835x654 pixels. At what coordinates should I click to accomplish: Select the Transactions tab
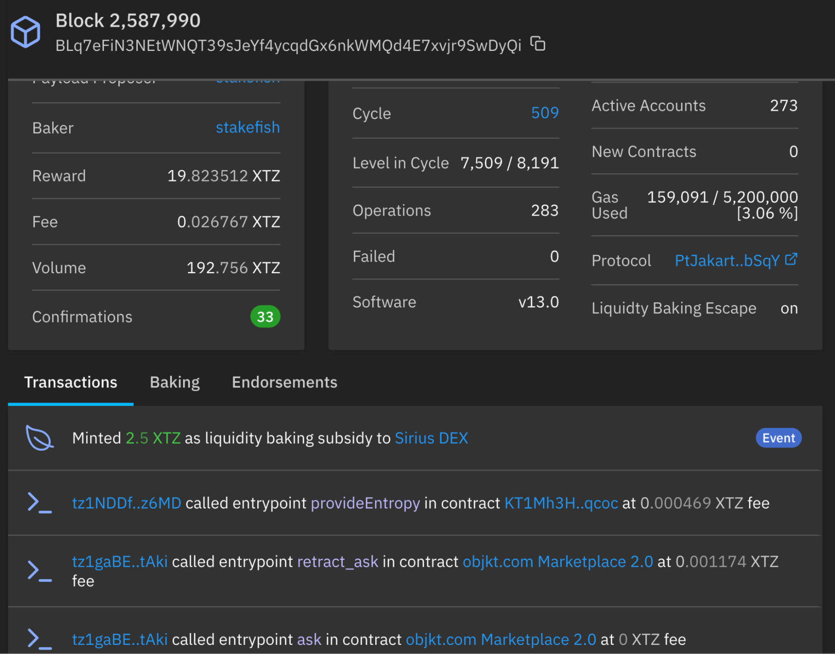pos(71,382)
